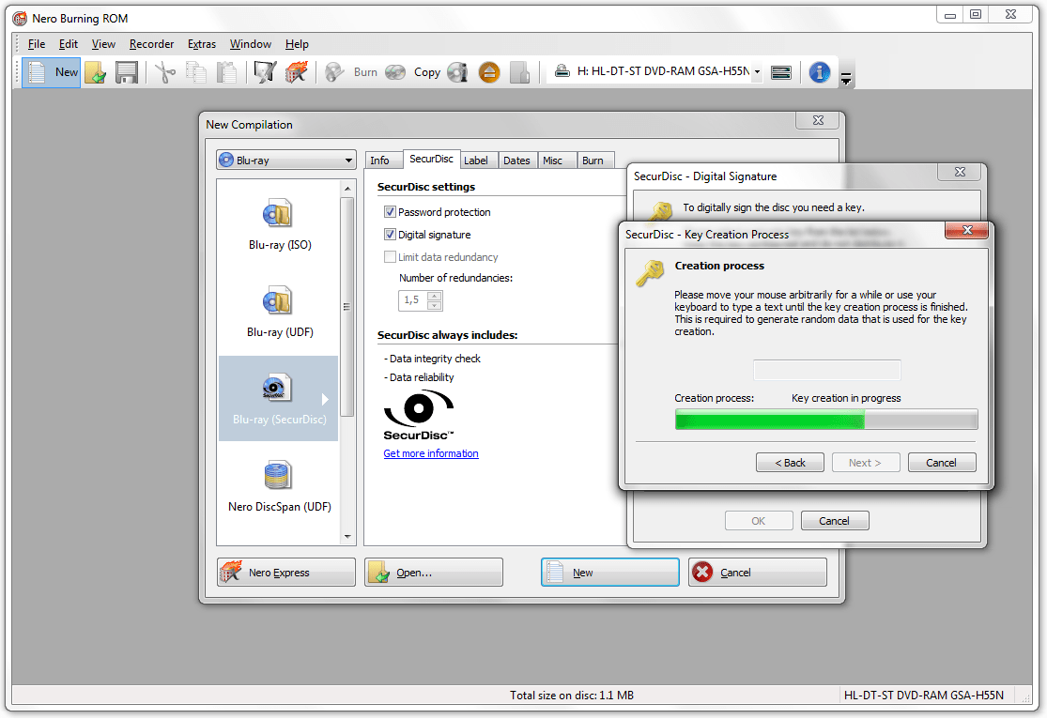Click the key creation progress bar
Image resolution: width=1047 pixels, height=719 pixels.
pyautogui.click(x=825, y=419)
